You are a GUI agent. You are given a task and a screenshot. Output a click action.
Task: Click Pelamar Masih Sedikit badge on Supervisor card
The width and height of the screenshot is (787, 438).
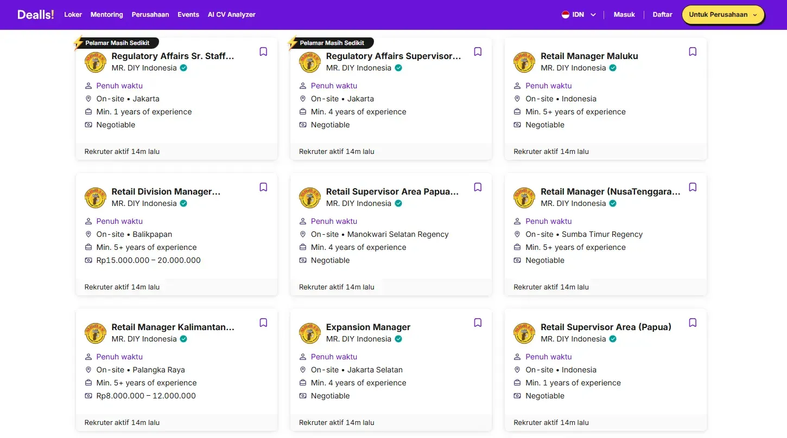click(x=331, y=43)
